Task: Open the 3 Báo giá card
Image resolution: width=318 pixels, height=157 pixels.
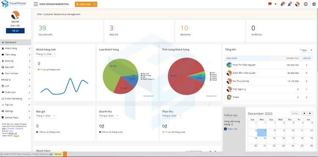Action: point(139,31)
